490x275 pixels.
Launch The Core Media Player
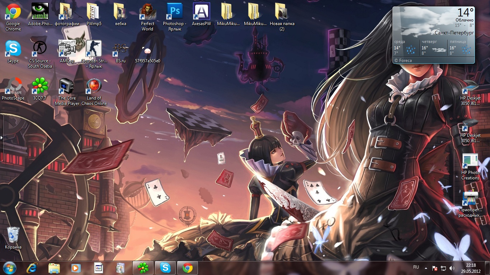coord(67,91)
